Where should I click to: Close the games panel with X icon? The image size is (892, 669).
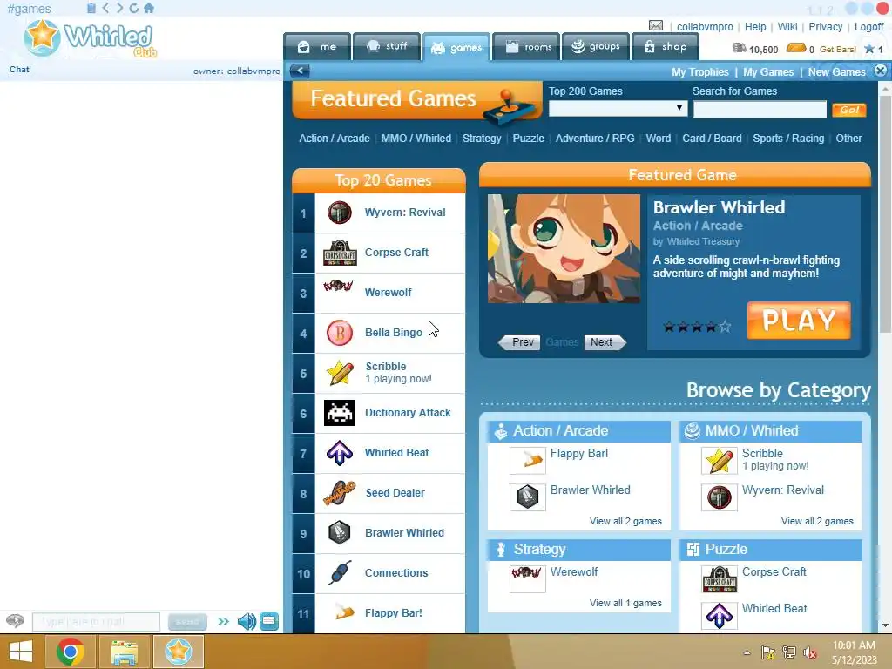pos(880,71)
